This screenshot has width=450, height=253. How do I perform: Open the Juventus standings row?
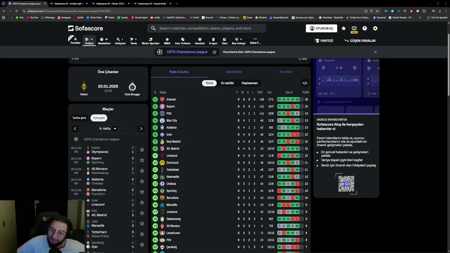click(x=231, y=212)
